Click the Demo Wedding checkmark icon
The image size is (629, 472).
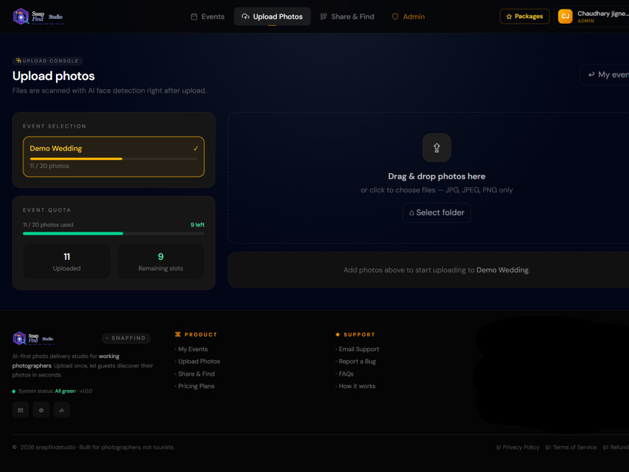click(196, 149)
